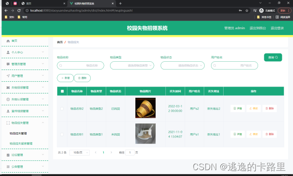Screen dimensions: 293x176
Task: Open the saved passwords key icon in the address bar
Action: (240, 11)
